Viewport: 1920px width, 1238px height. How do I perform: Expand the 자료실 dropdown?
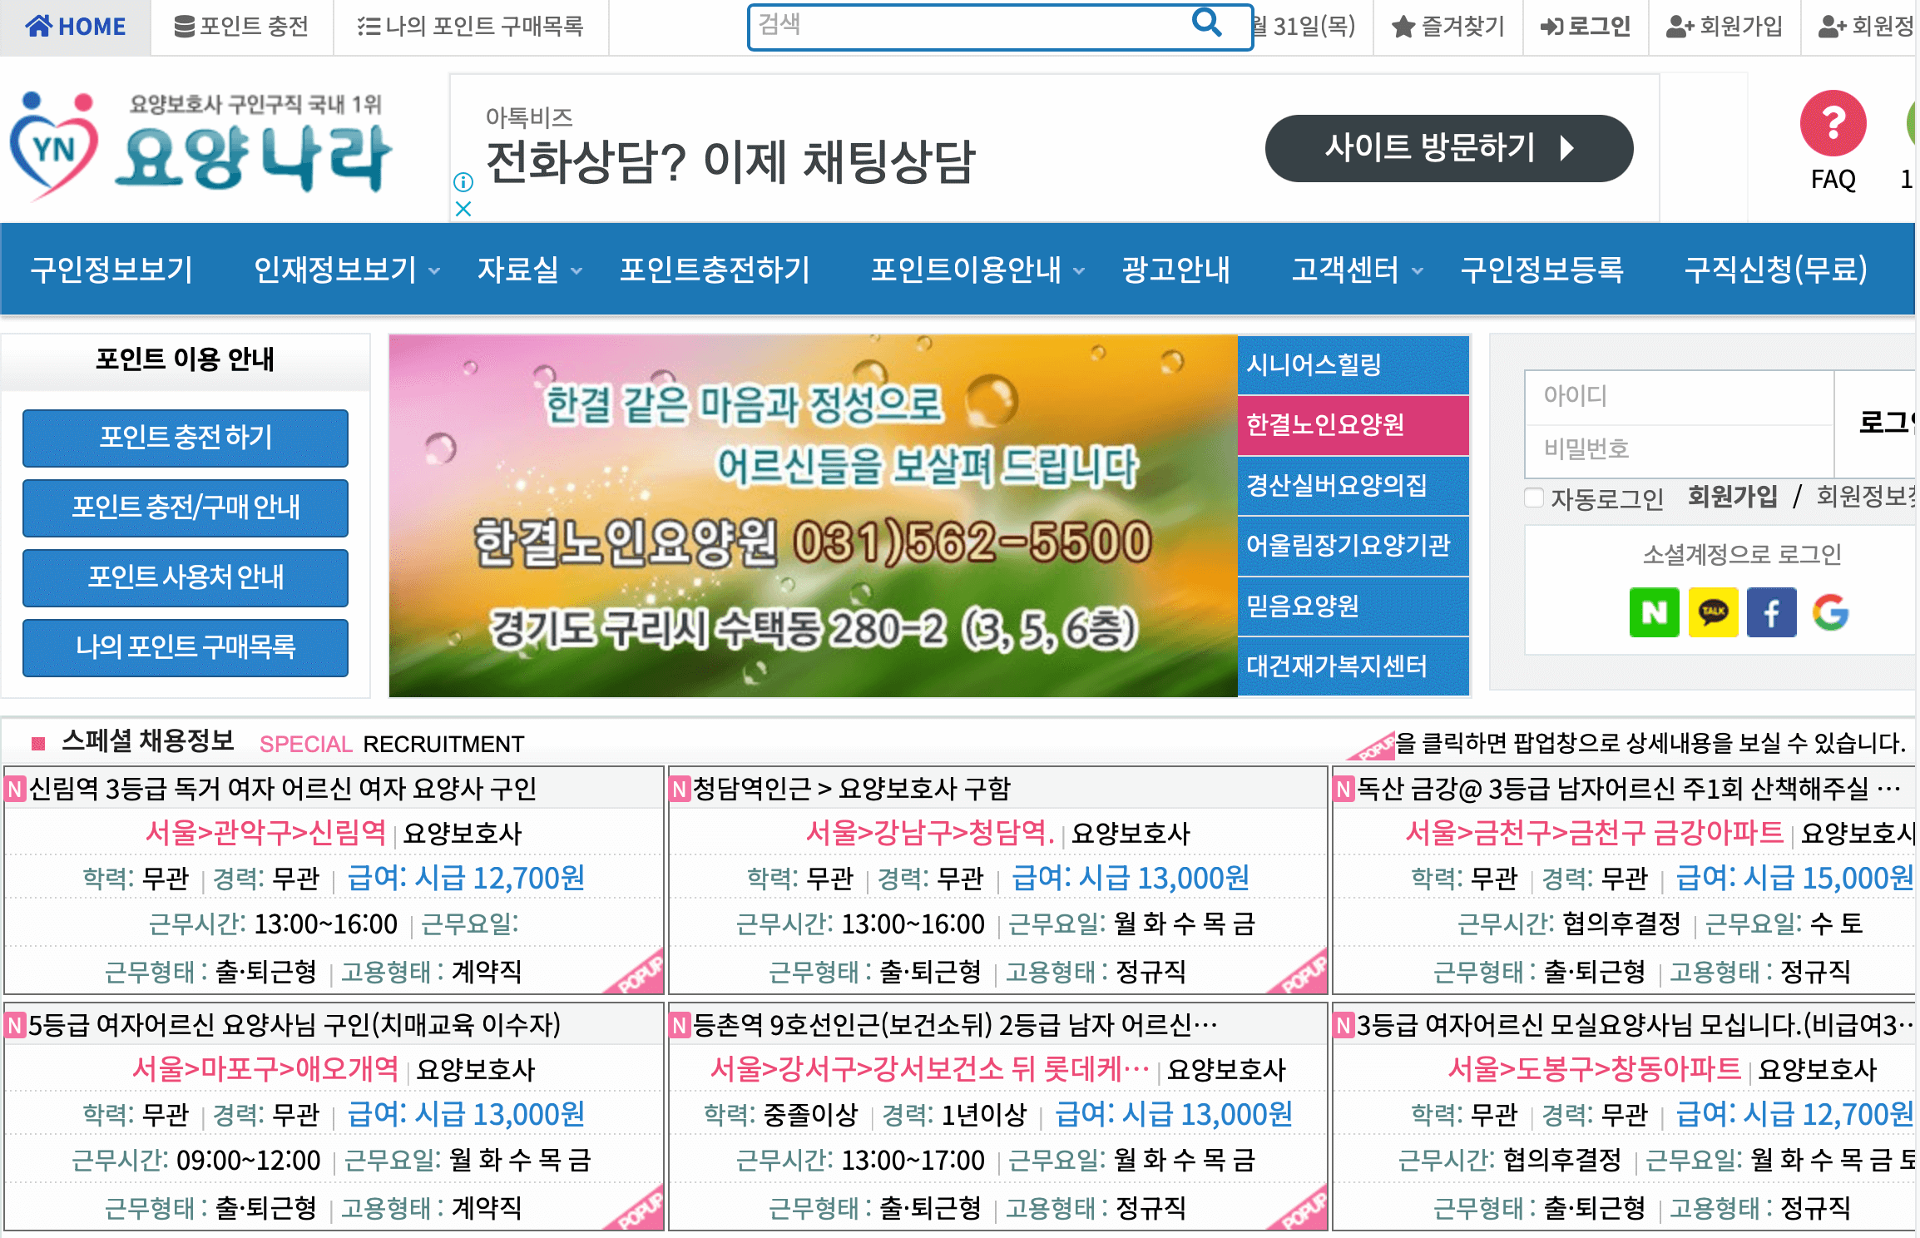[x=576, y=270]
